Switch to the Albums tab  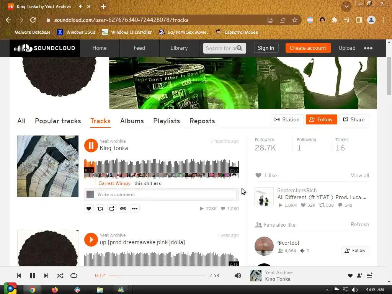pos(132,121)
